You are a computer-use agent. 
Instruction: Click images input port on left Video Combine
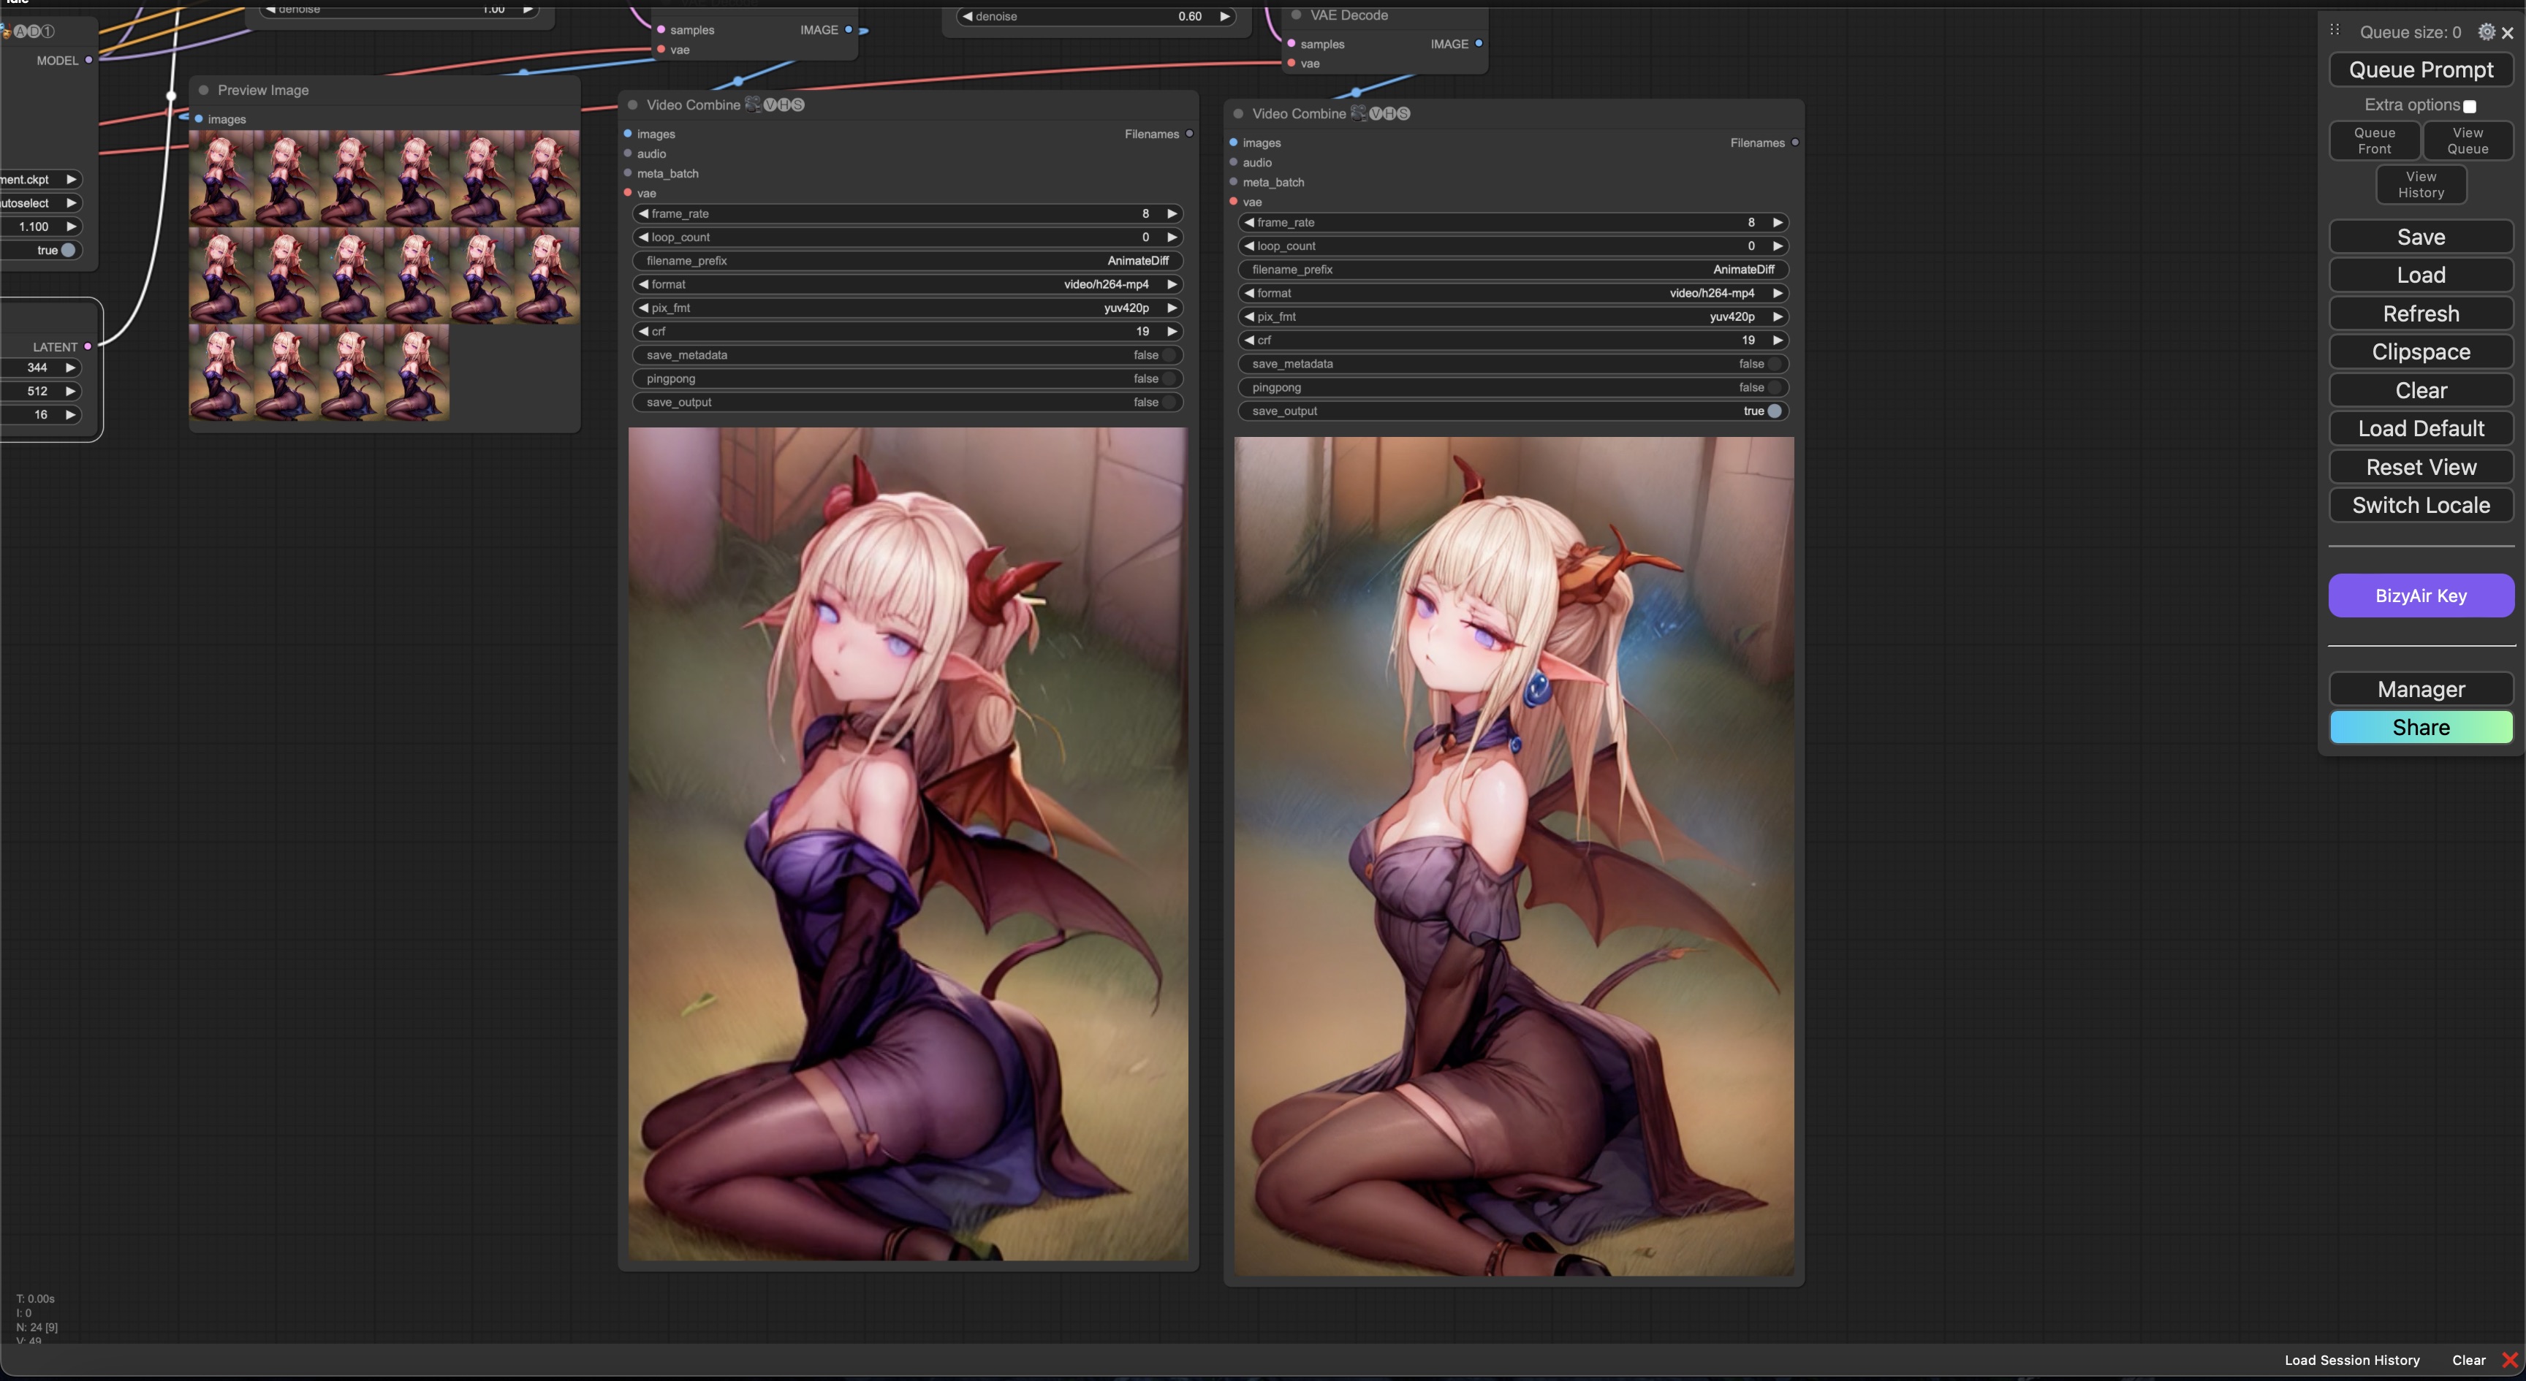coord(629,134)
